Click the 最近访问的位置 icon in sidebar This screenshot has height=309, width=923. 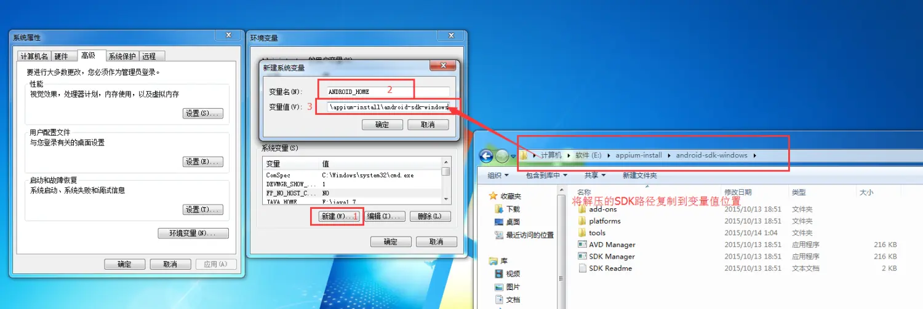499,235
